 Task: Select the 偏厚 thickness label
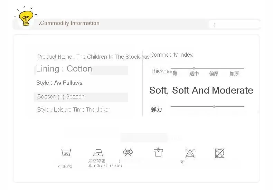(214, 74)
